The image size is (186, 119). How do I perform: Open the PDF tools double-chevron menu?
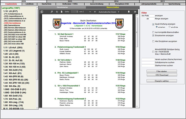point(135,12)
